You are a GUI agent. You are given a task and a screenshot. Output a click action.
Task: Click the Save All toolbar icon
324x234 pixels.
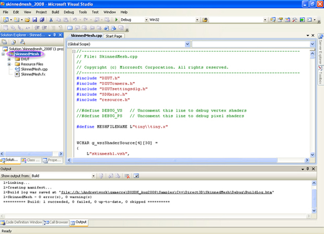point(42,20)
